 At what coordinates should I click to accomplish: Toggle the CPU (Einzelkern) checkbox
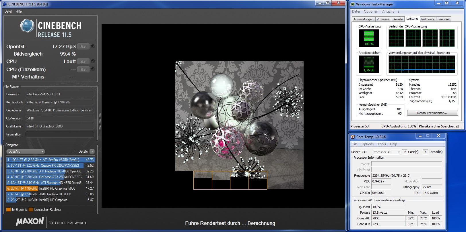pos(93,69)
